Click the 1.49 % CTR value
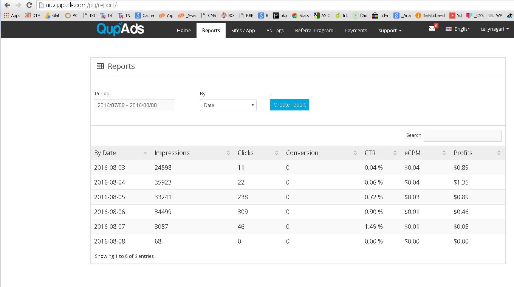Screen dimensions: 514x287 [374, 226]
